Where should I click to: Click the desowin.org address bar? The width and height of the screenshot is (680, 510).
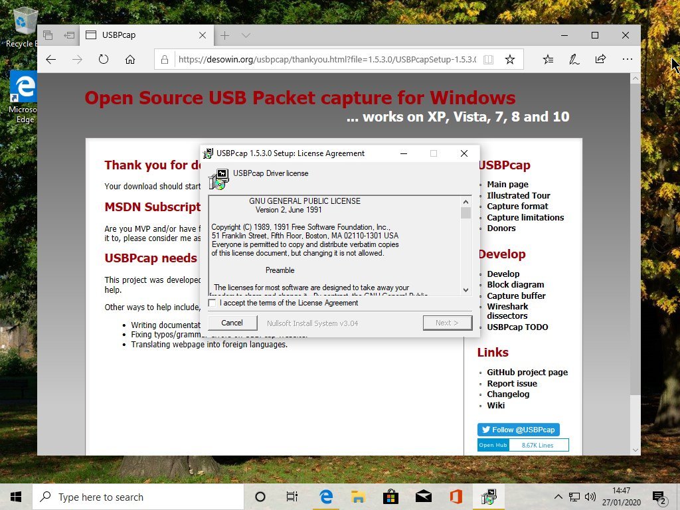[327, 59]
